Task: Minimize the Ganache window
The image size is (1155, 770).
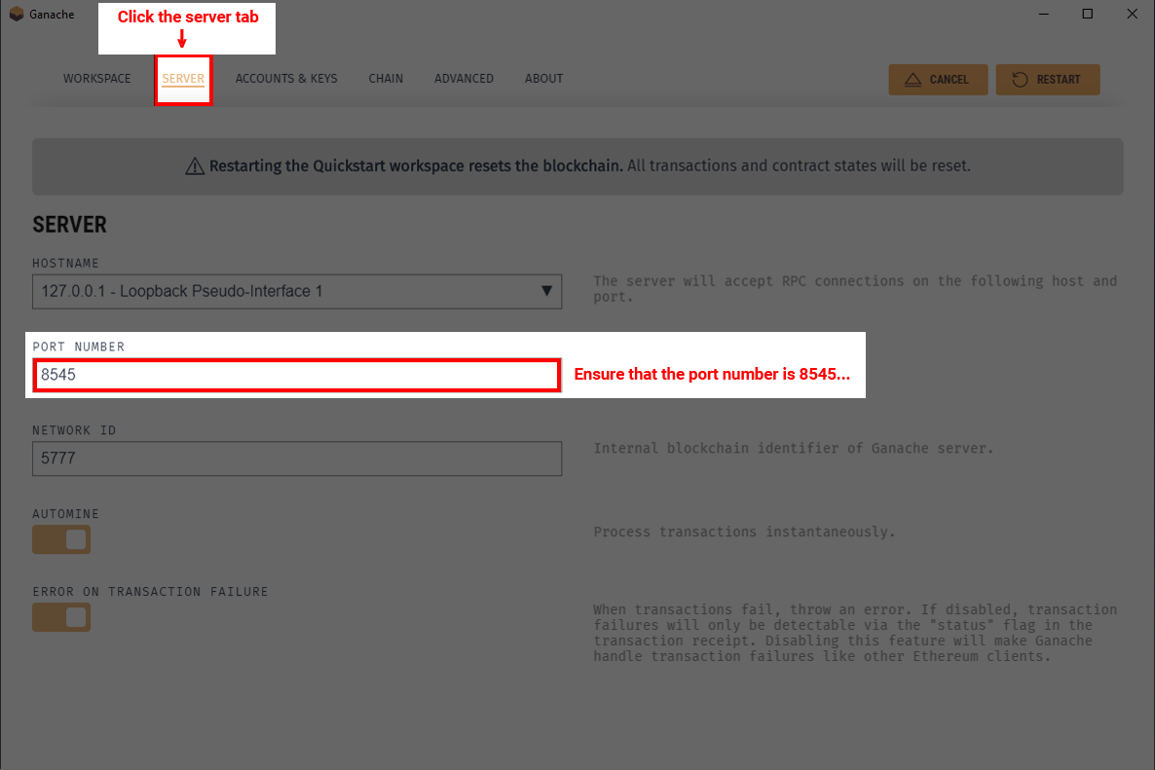Action: tap(1043, 14)
